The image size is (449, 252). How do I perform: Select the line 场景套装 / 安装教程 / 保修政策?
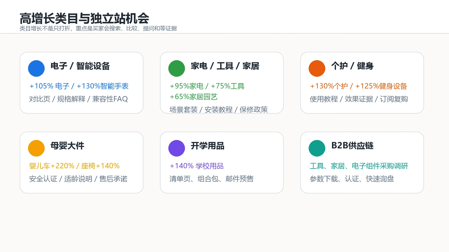pyautogui.click(x=219, y=109)
